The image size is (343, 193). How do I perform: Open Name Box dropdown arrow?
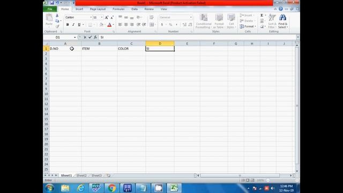[75, 37]
